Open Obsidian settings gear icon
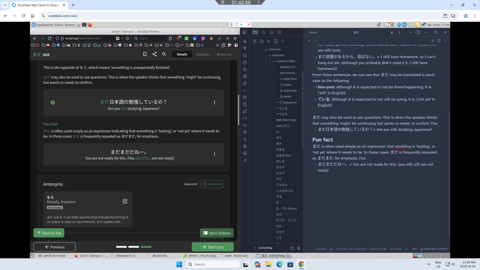Image resolution: width=480 pixels, height=270 pixels. [x=299, y=248]
